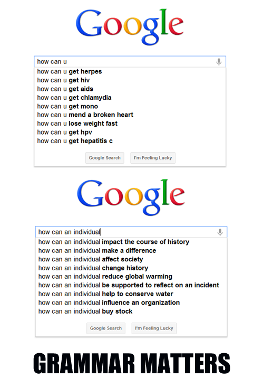Click the upper Google Search button
This screenshot has width=263, height=387.
[105, 158]
